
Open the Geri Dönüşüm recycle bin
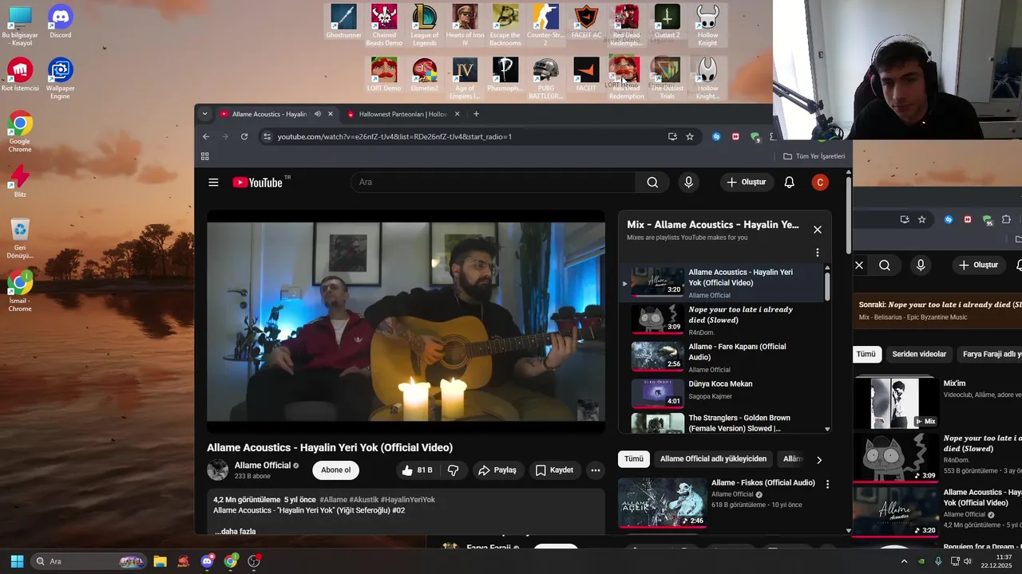tap(20, 238)
